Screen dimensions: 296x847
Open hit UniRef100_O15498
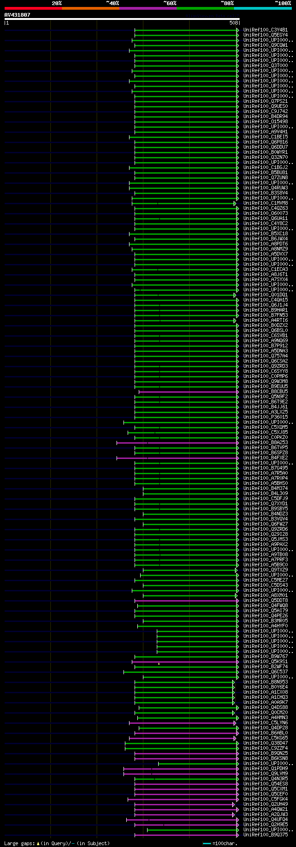[265, 122]
